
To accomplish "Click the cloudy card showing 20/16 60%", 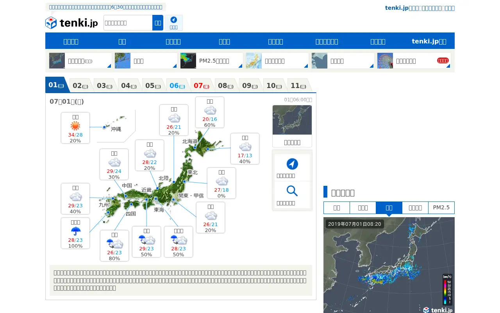I will (x=210, y=112).
